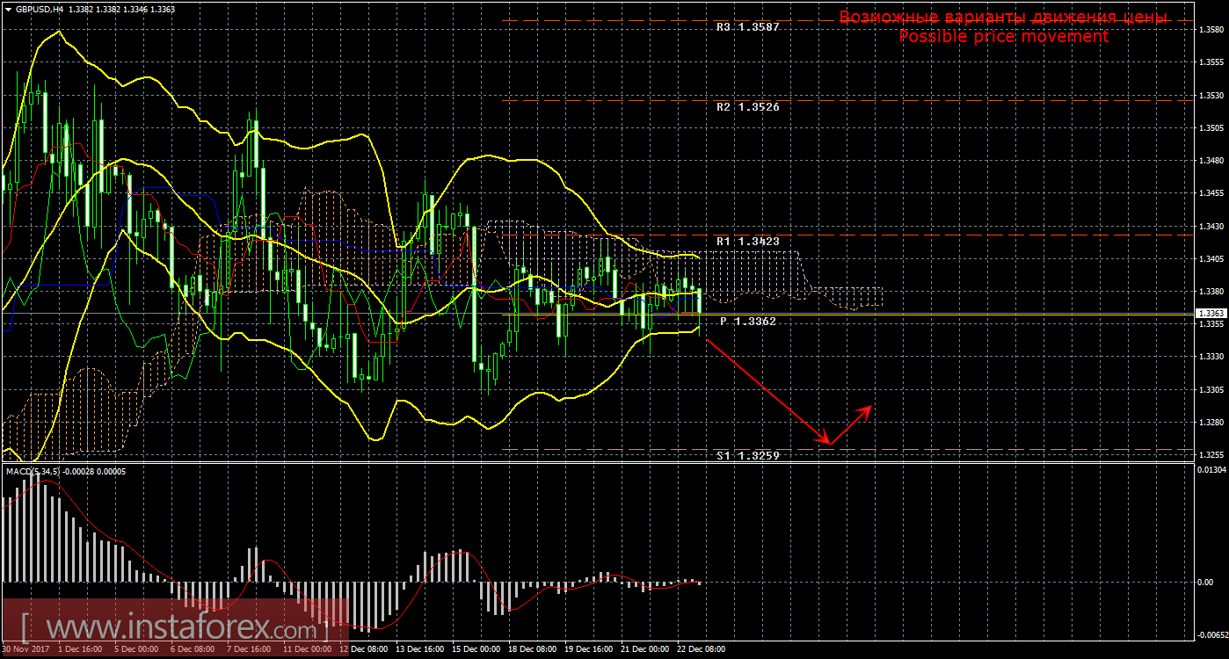Click the 13 Dec 16:00 time axis label
1229x659 pixels.
[419, 649]
